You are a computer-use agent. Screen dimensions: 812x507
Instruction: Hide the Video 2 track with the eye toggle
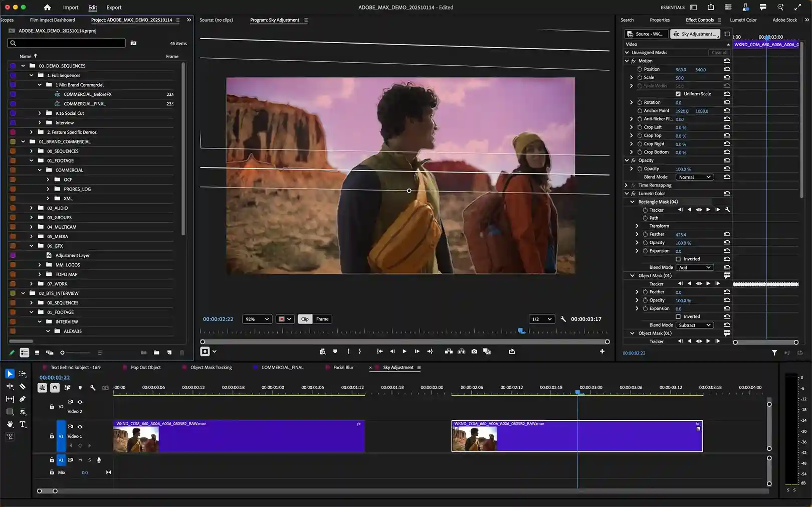point(80,402)
